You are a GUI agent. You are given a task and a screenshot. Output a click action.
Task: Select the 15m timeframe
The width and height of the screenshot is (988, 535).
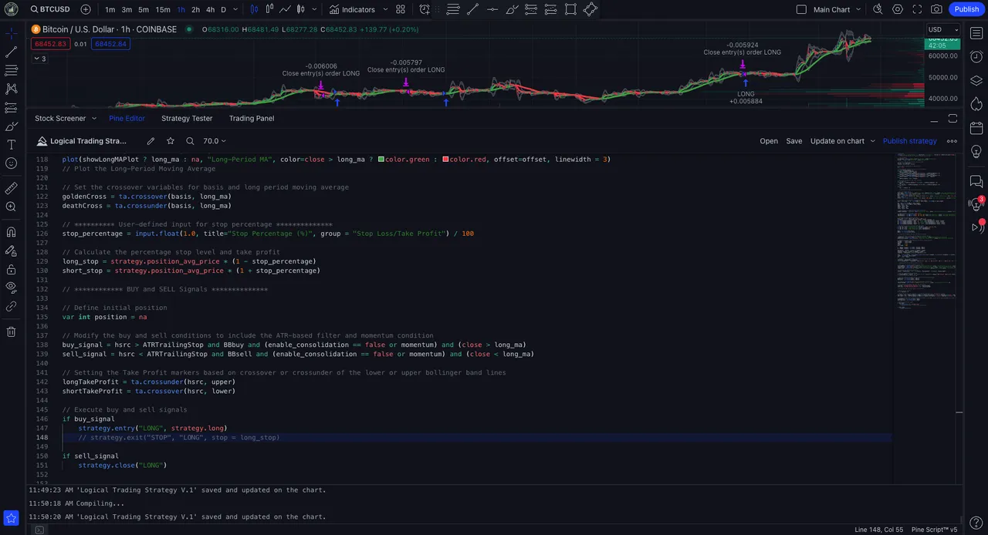(x=163, y=9)
